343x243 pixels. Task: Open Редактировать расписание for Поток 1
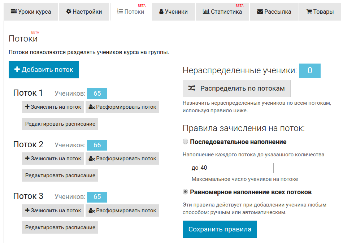click(60, 124)
